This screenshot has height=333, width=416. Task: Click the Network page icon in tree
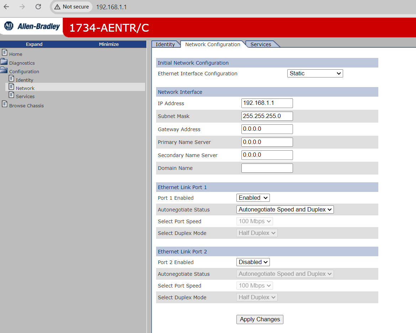tap(11, 86)
